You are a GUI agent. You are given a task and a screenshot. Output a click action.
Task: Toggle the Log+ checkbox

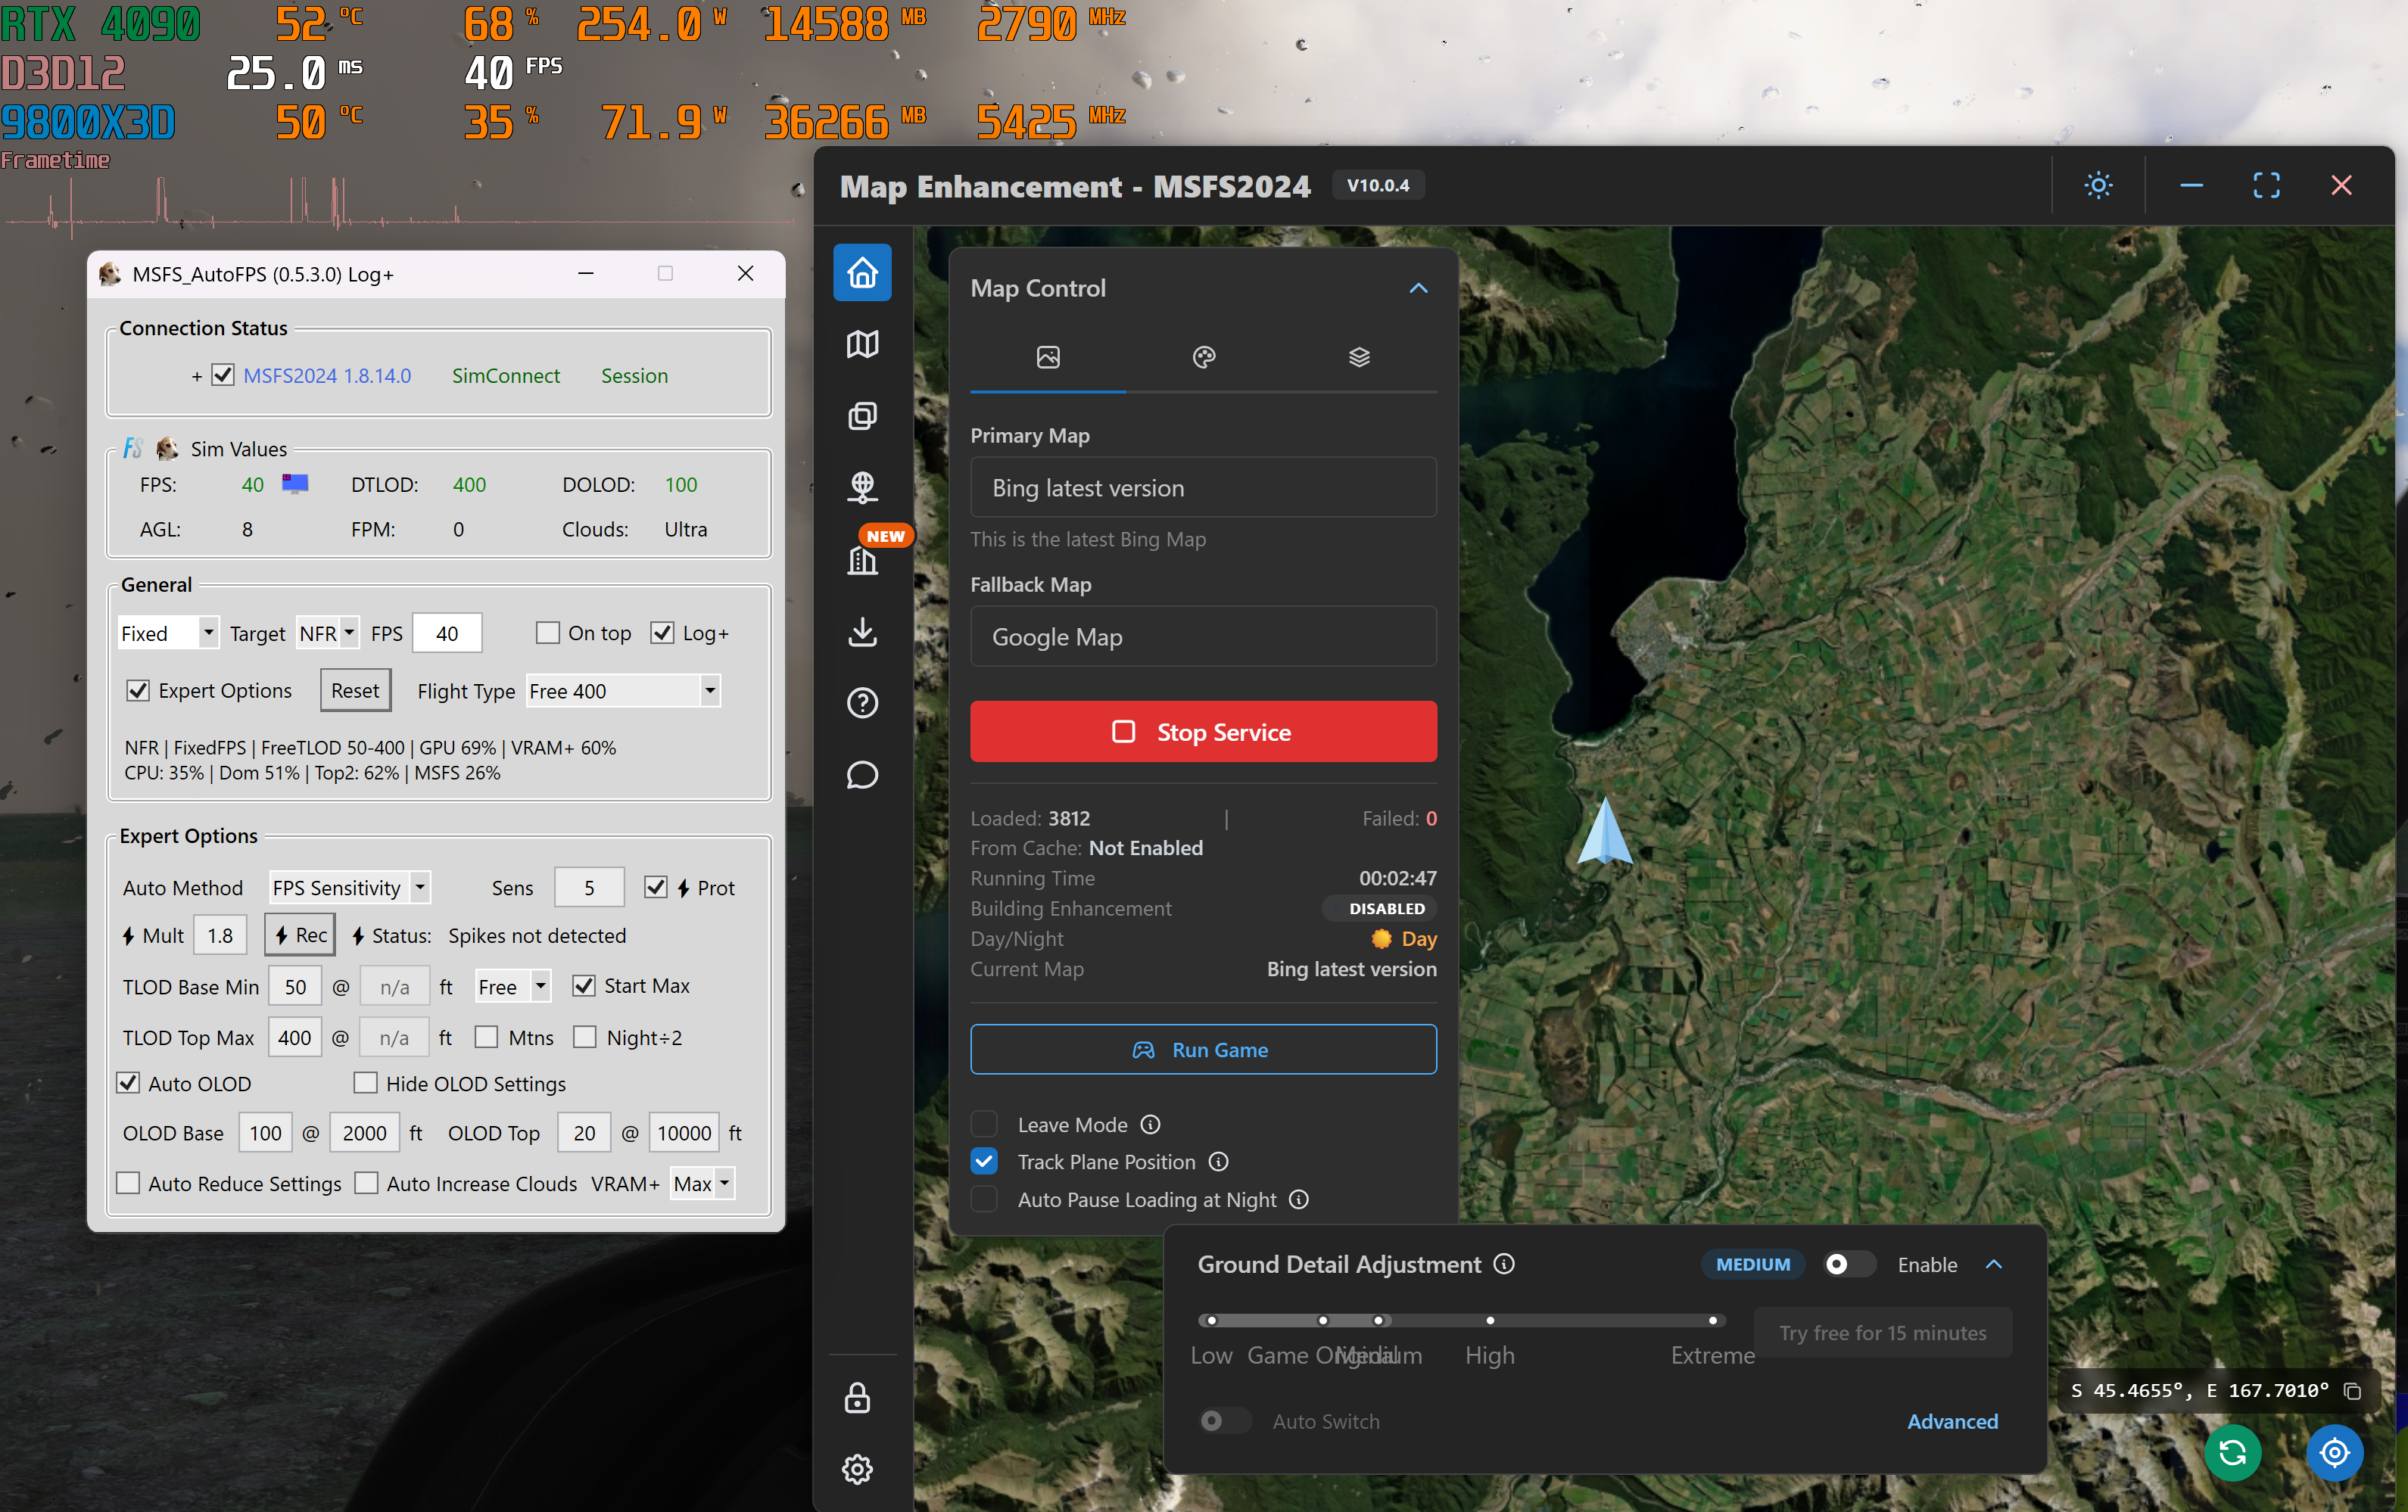tap(661, 633)
